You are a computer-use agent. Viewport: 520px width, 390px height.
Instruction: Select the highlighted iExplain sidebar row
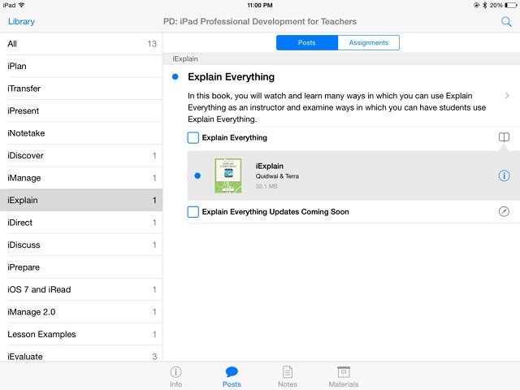pyautogui.click(x=81, y=200)
